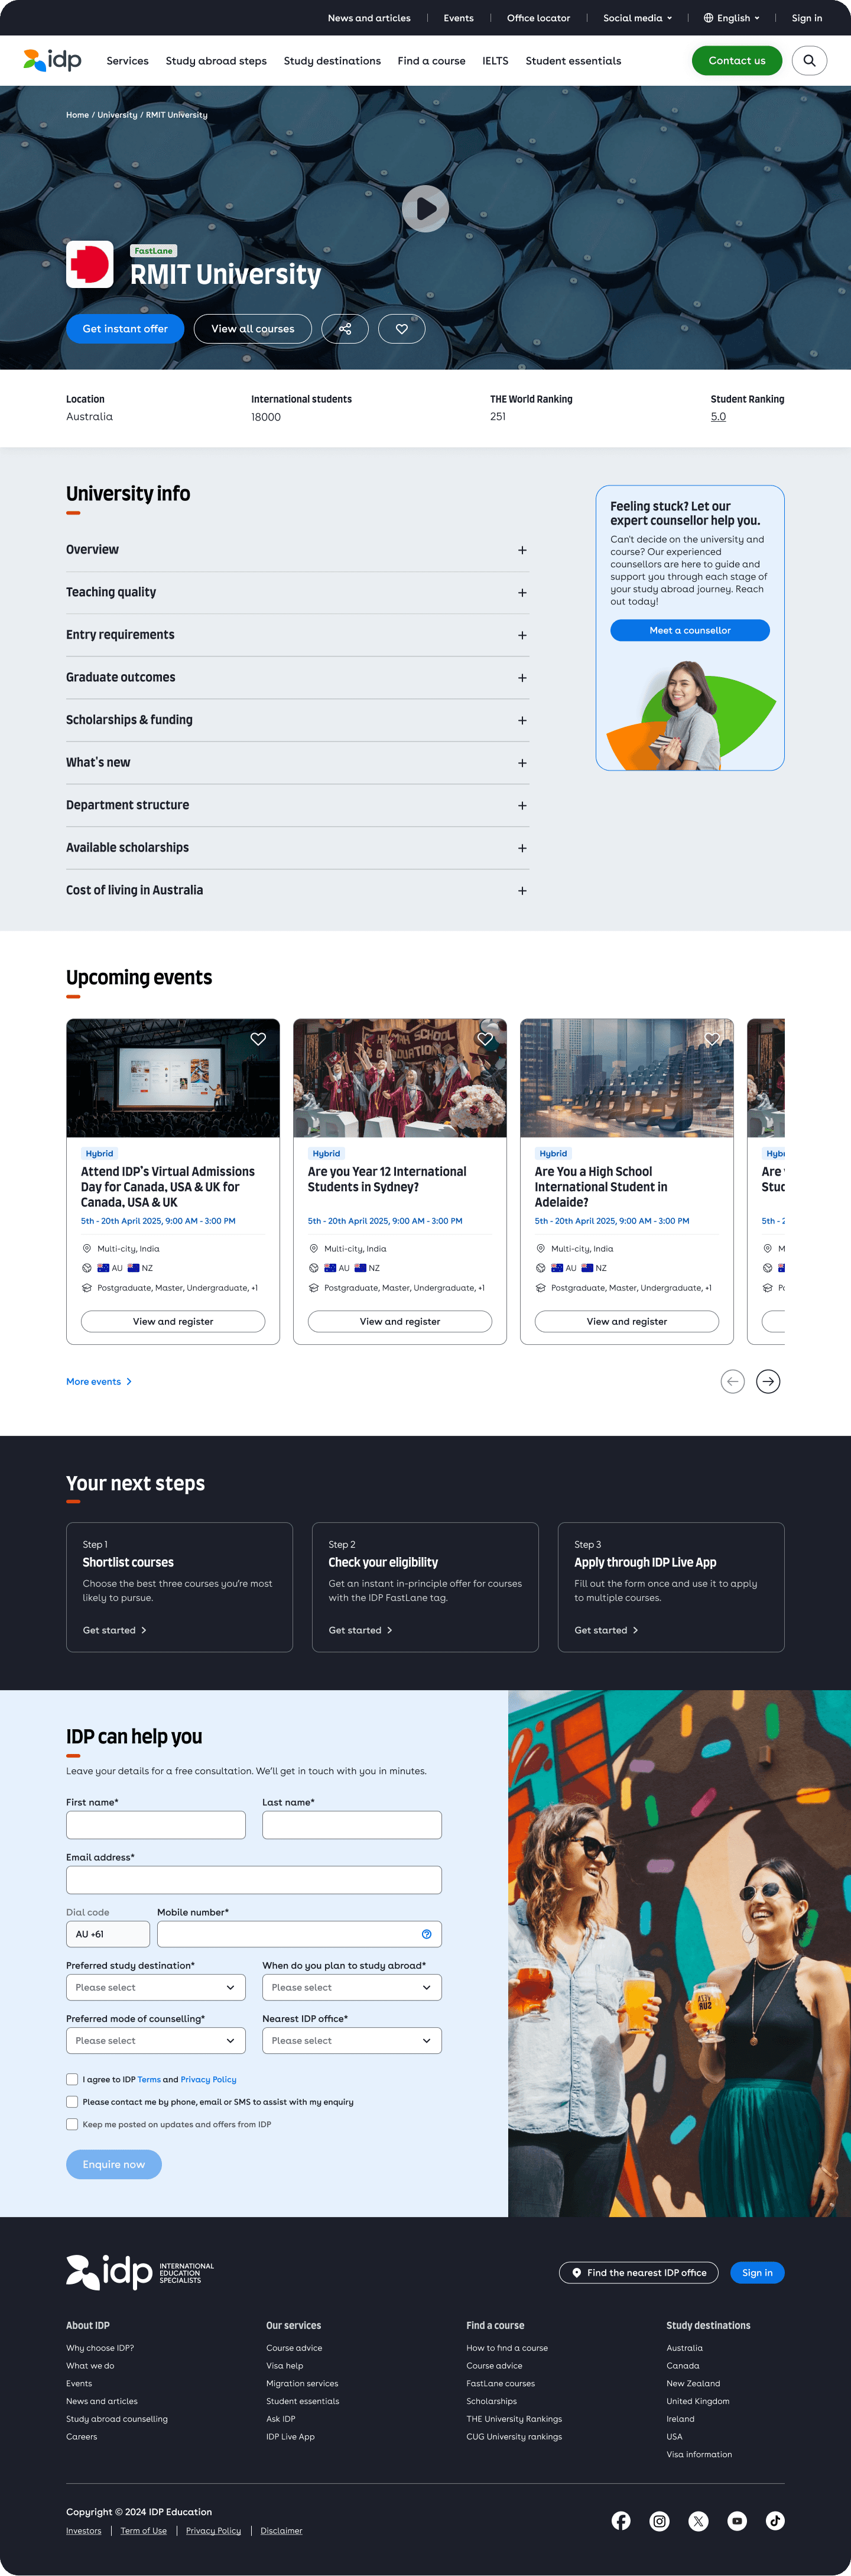Expand the Teaching quality section

pos(298,592)
